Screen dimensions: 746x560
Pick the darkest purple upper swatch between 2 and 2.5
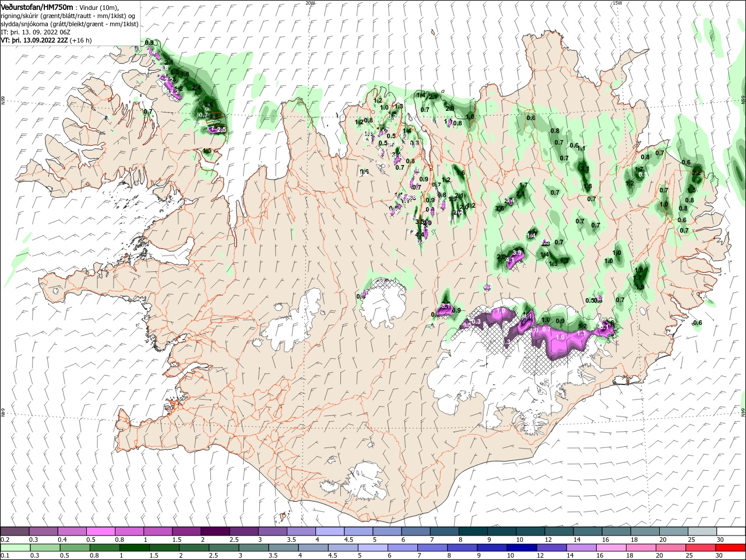[215, 531]
